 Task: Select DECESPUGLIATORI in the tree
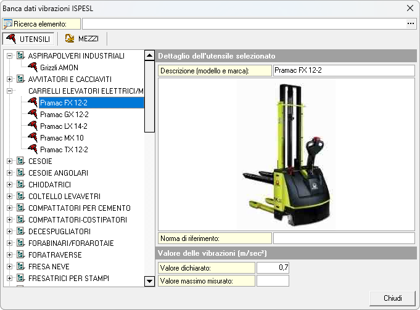[x=59, y=232]
